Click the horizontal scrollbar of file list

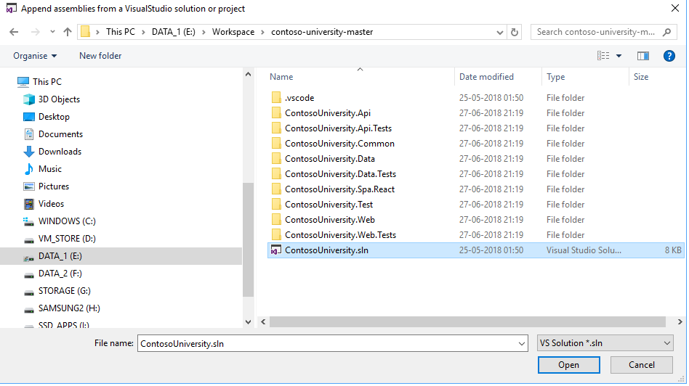click(x=465, y=321)
